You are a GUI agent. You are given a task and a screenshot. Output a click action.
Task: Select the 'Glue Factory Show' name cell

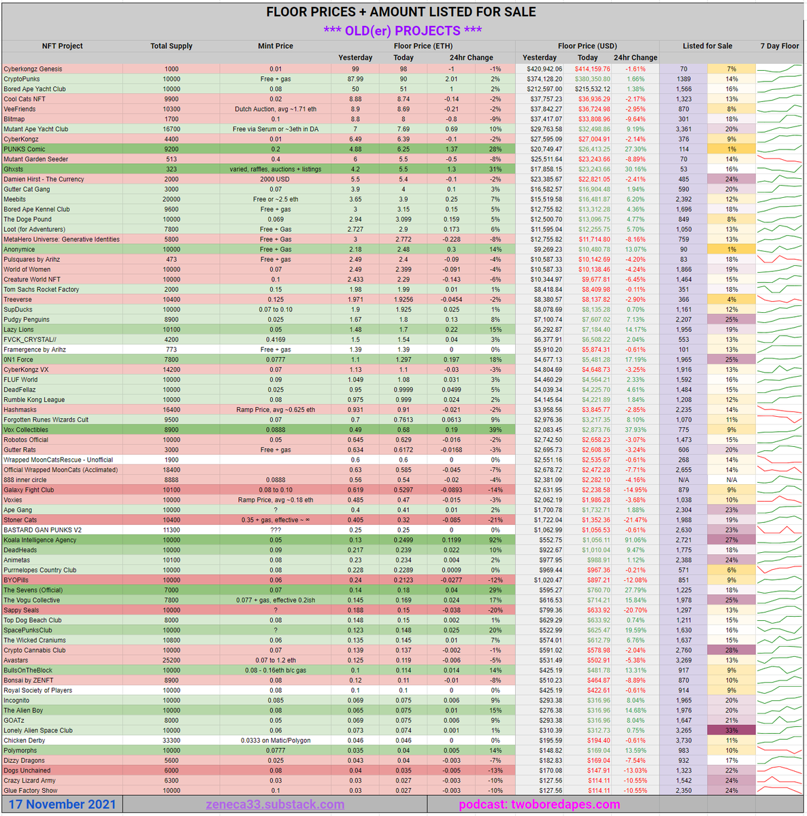(x=62, y=790)
